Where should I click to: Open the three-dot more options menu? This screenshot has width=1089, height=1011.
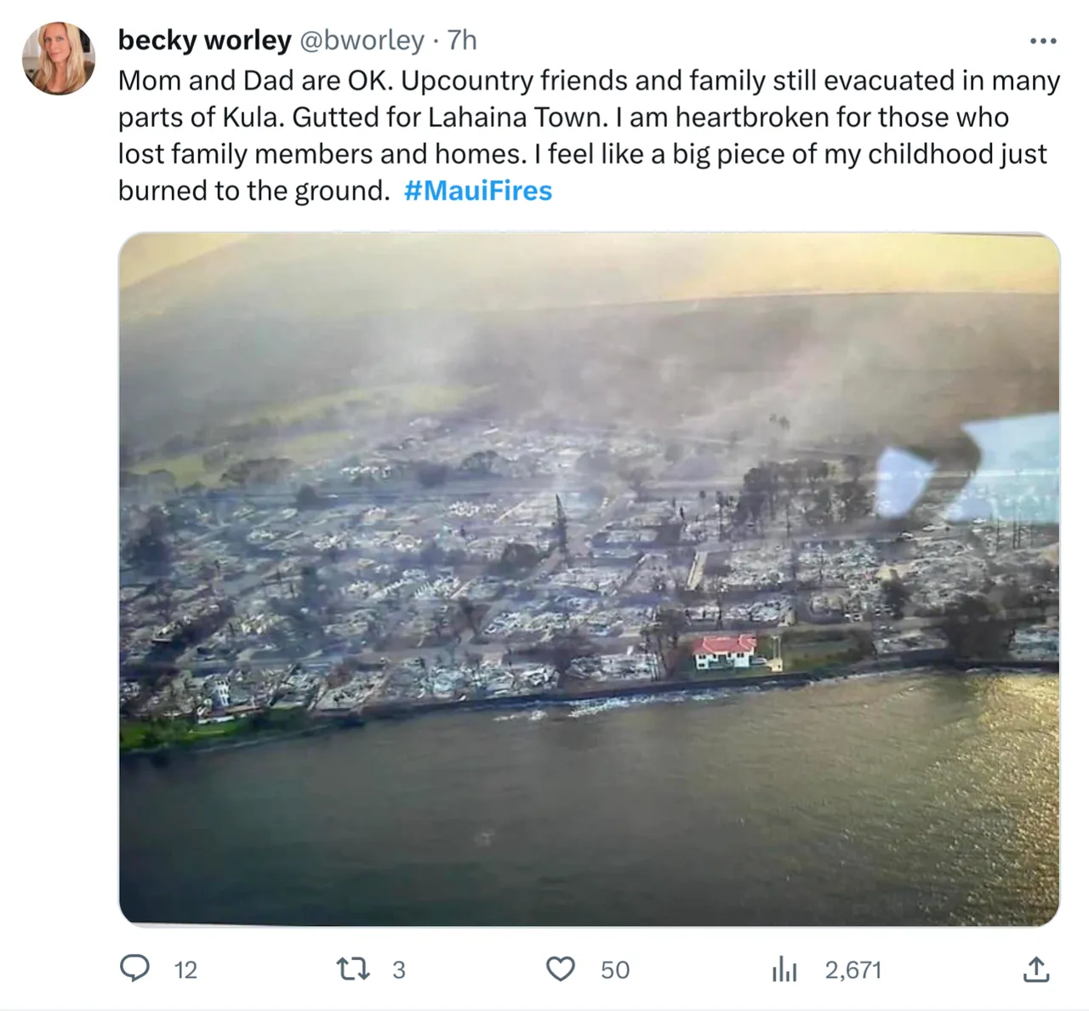click(x=1043, y=41)
